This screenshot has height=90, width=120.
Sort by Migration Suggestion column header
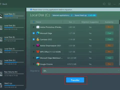click(x=90, y=22)
